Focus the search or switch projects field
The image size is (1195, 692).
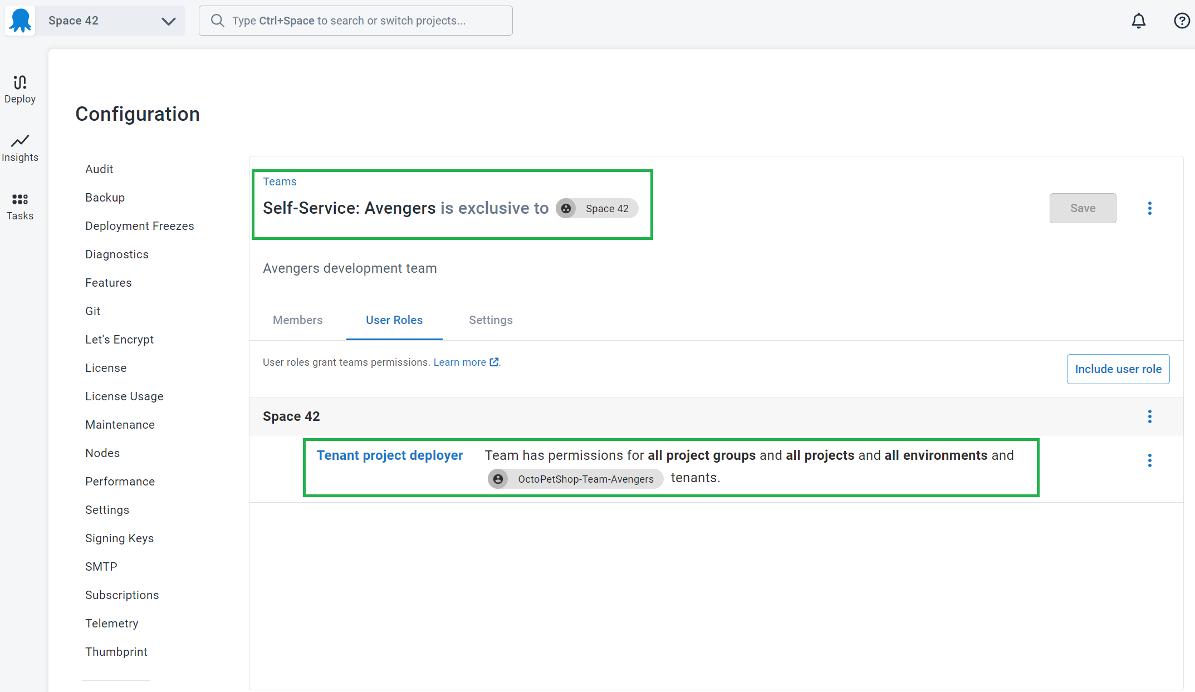pyautogui.click(x=356, y=21)
